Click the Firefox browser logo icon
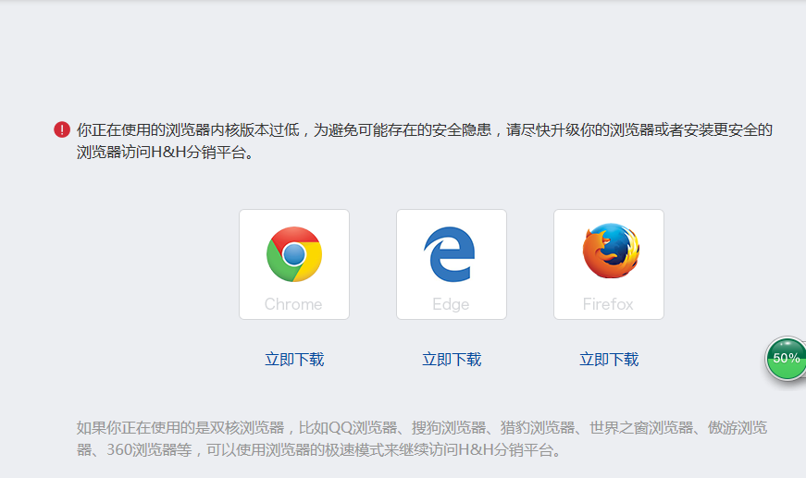This screenshot has width=806, height=478. [x=611, y=251]
